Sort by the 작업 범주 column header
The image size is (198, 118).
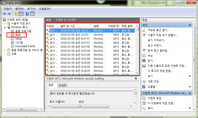(127, 26)
